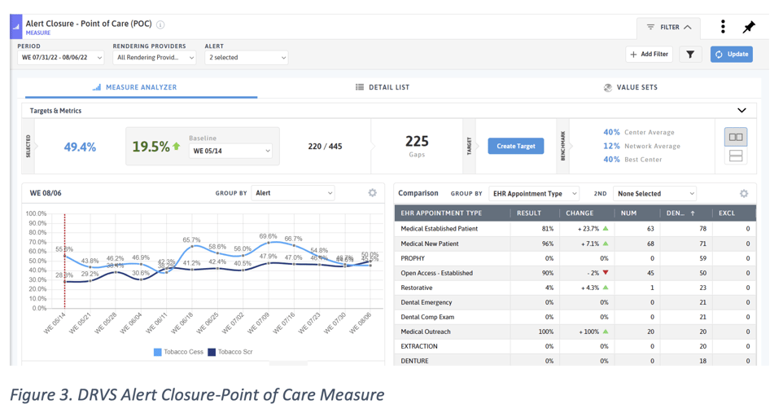
Task: Click the purple measure chart icon
Action: [x=16, y=27]
